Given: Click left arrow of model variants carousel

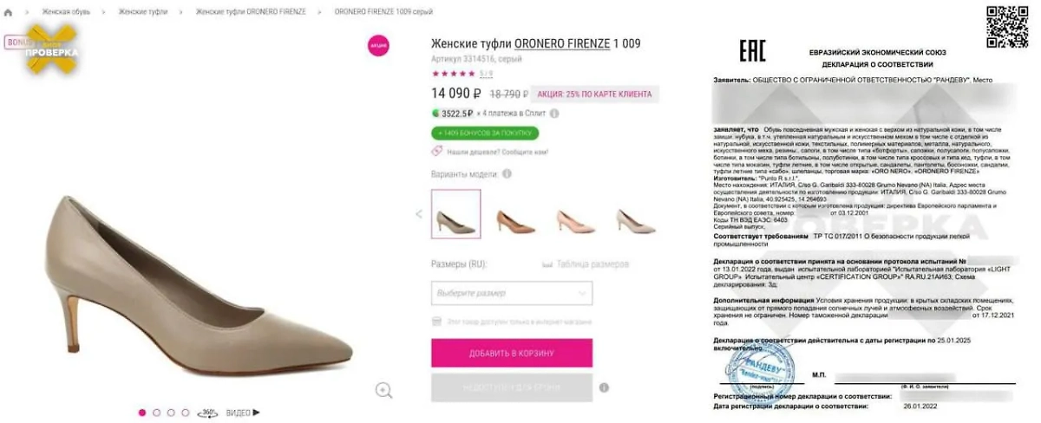Looking at the screenshot, I should click(x=419, y=214).
